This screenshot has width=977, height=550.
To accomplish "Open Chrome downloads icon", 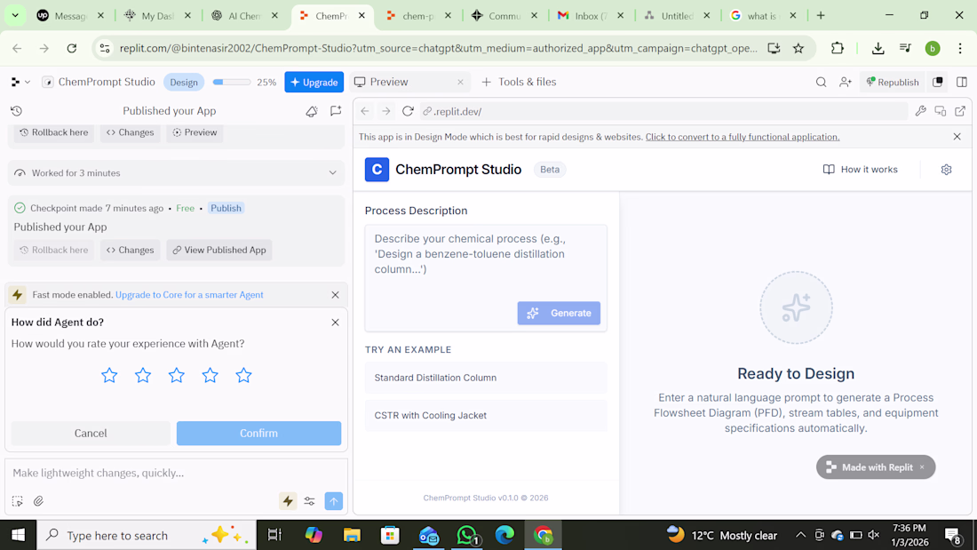I will click(x=878, y=48).
